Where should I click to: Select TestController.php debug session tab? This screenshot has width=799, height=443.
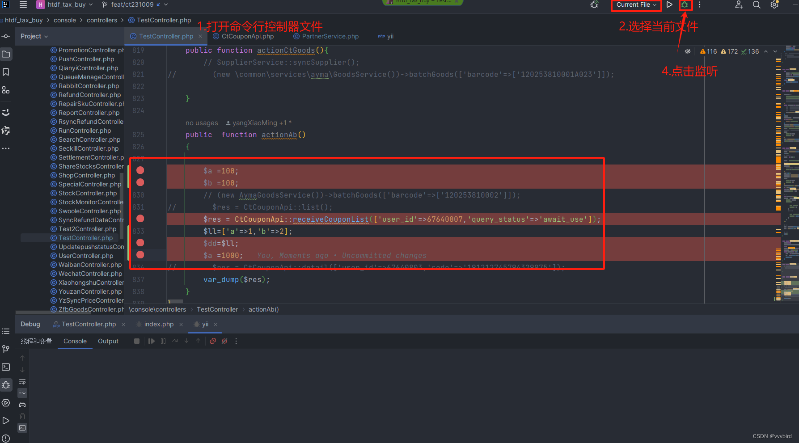pos(85,324)
